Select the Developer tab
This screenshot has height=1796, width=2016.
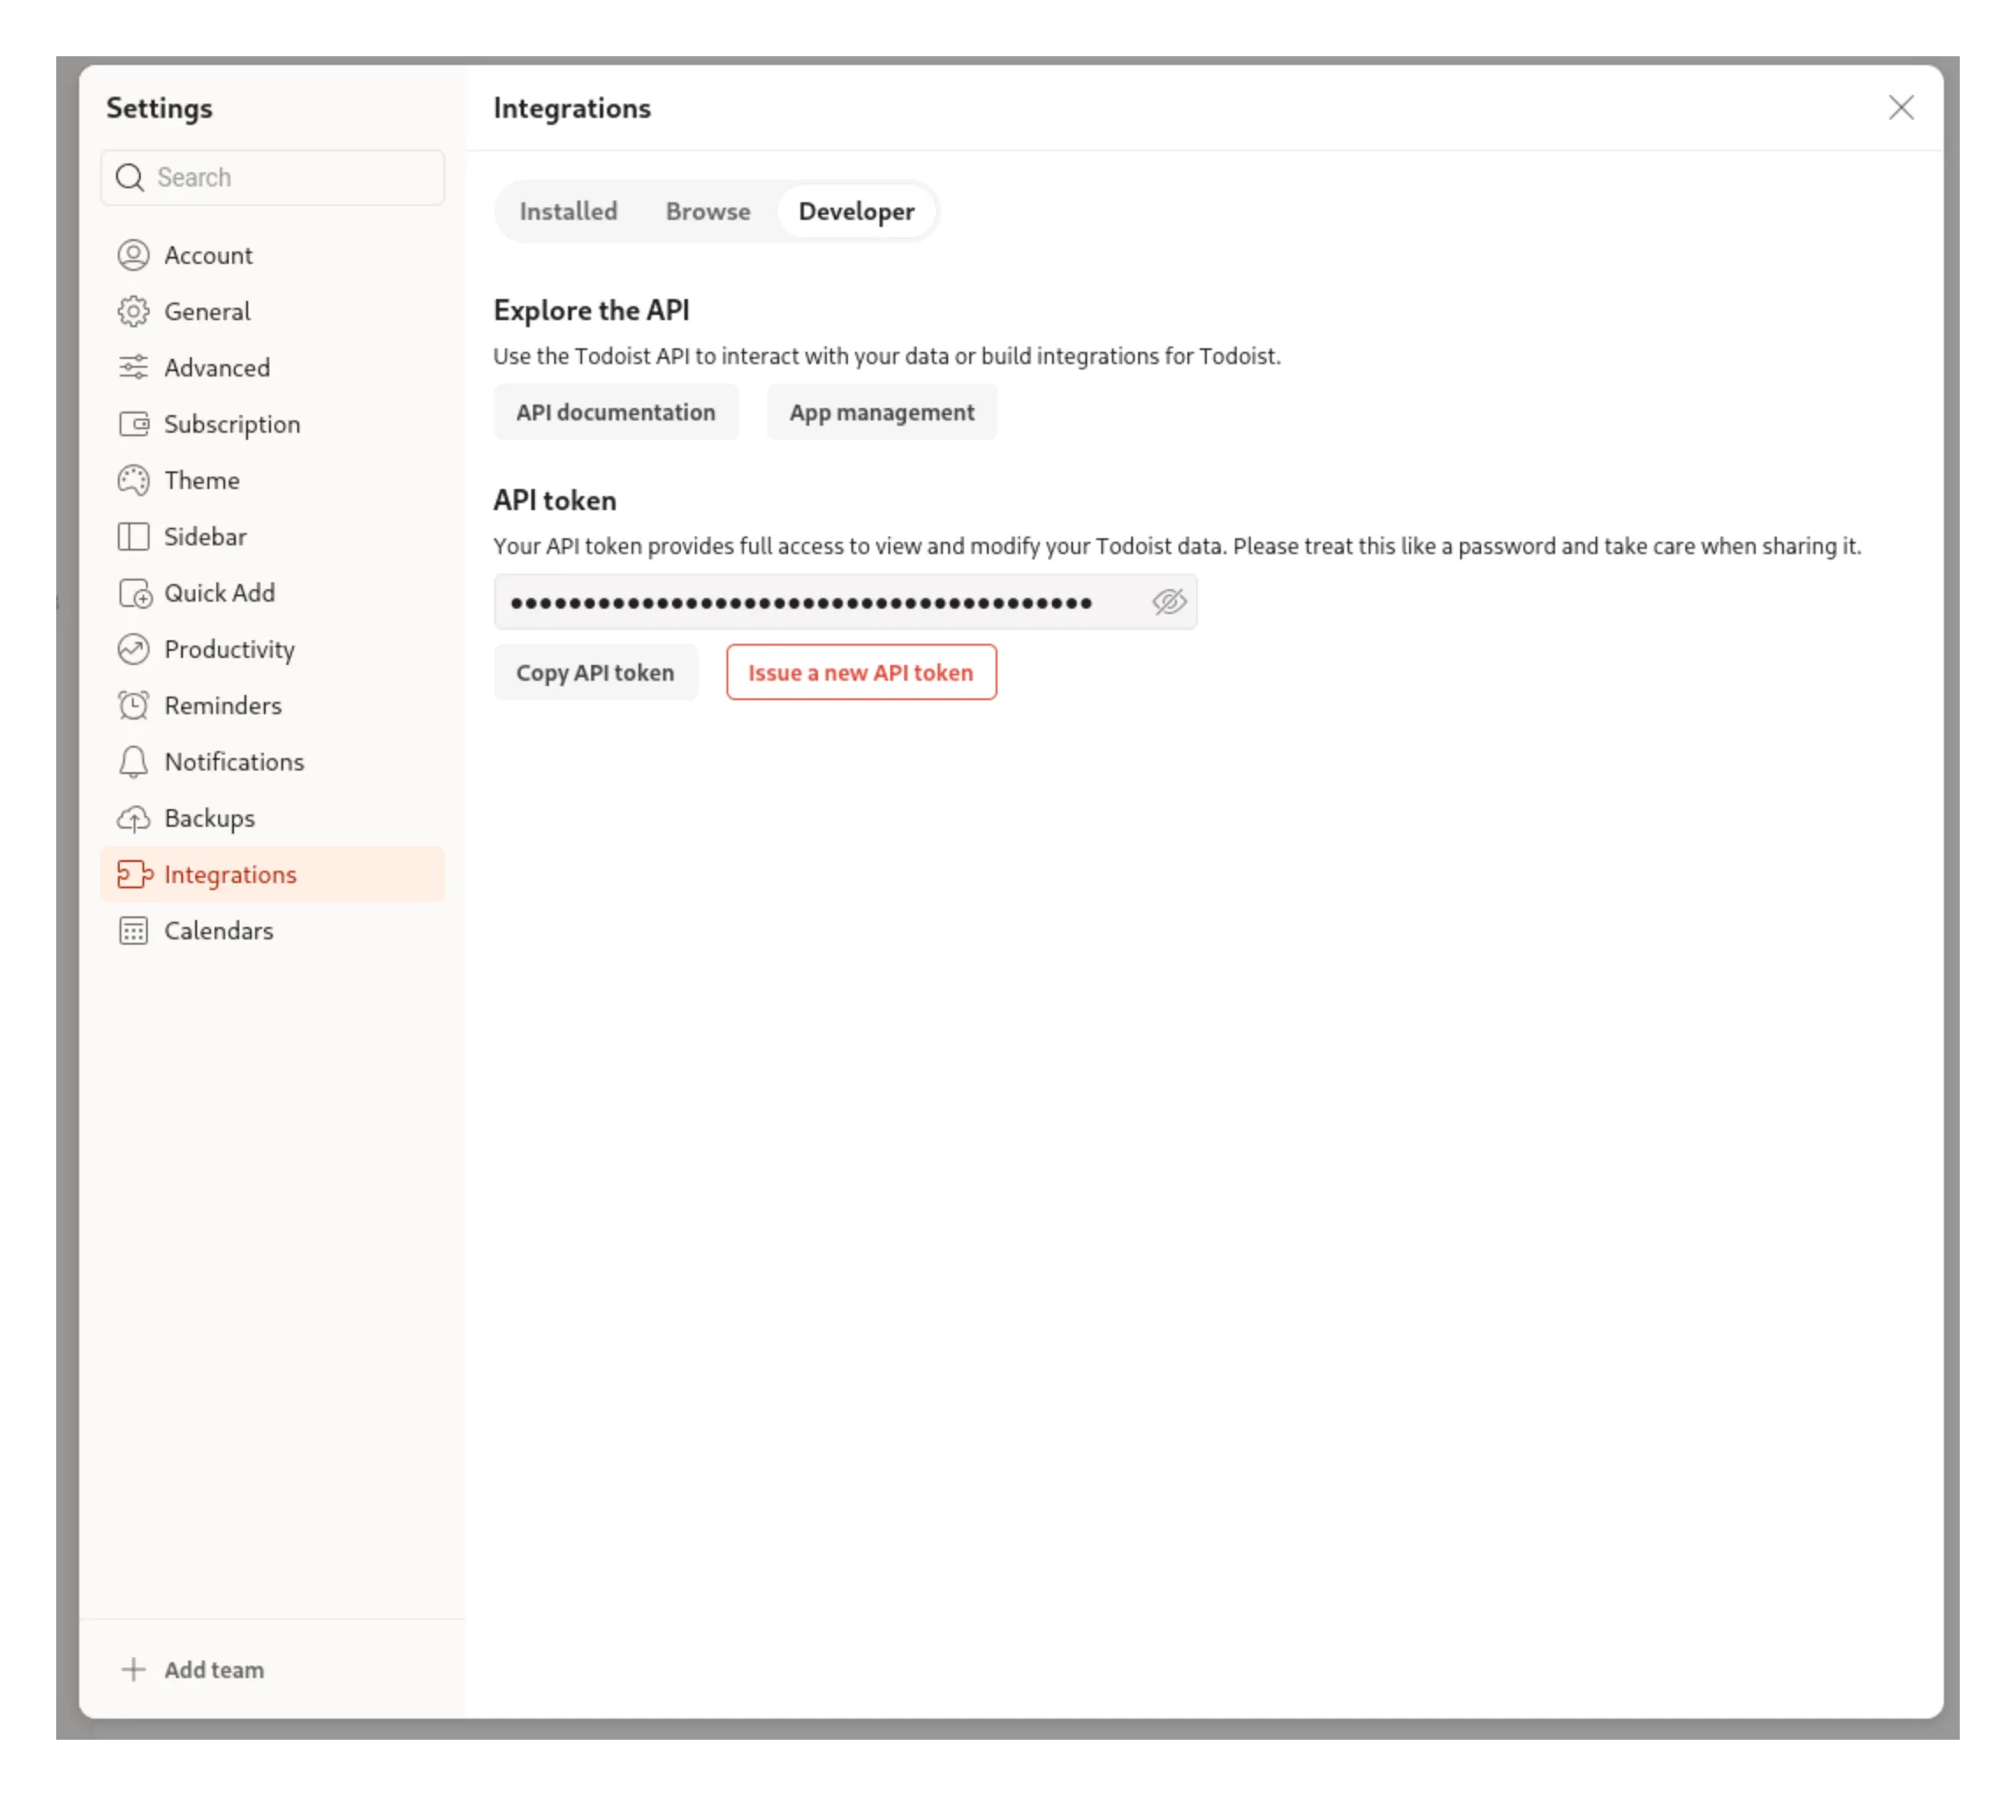(856, 210)
